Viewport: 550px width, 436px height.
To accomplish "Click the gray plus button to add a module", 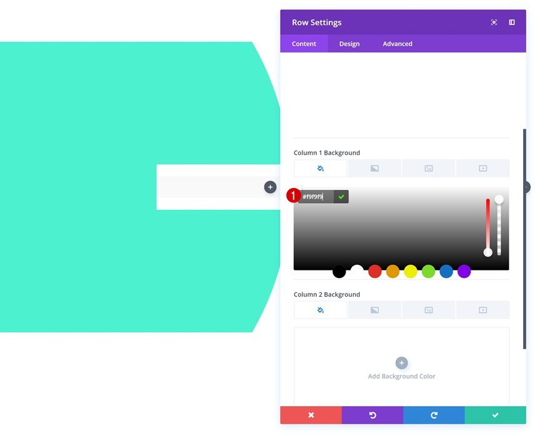I will coord(269,187).
